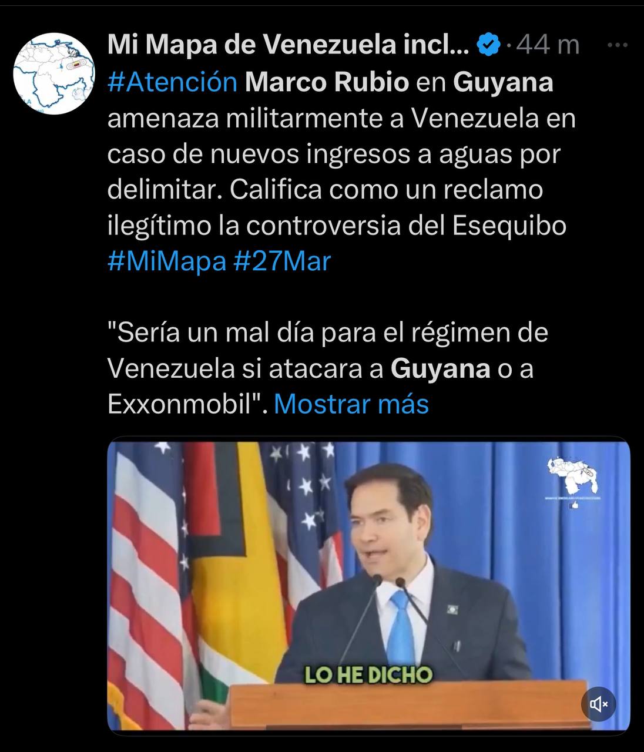Open the three-dot more options menu
644x752 pixels.
point(617,45)
